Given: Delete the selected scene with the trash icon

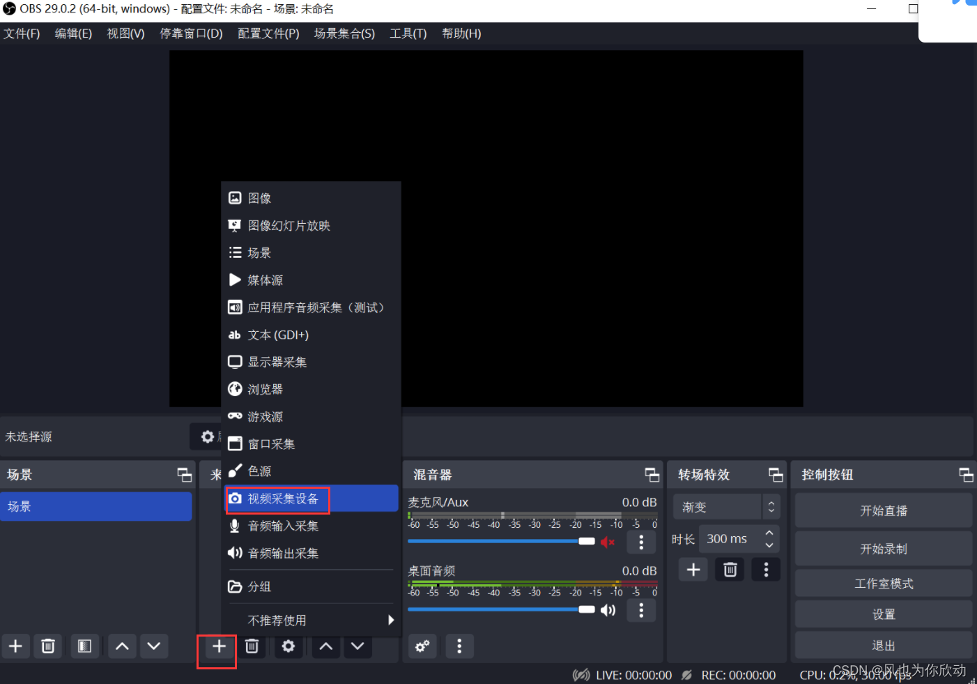Looking at the screenshot, I should pyautogui.click(x=48, y=646).
